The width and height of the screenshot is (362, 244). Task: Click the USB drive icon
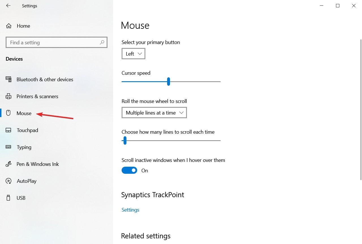(8, 198)
